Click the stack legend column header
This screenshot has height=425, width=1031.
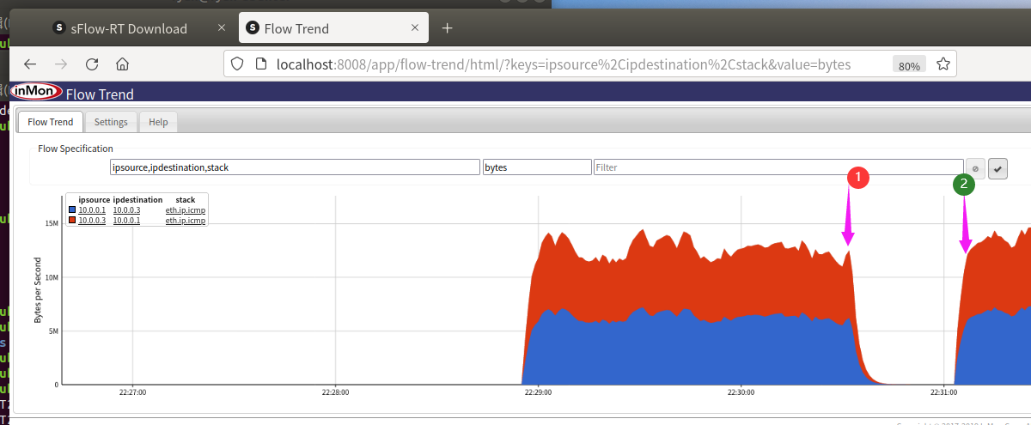[x=186, y=199]
